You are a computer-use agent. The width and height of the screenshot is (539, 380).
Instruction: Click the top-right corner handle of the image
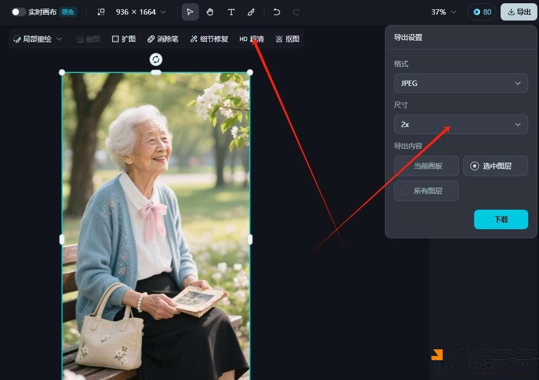[250, 72]
